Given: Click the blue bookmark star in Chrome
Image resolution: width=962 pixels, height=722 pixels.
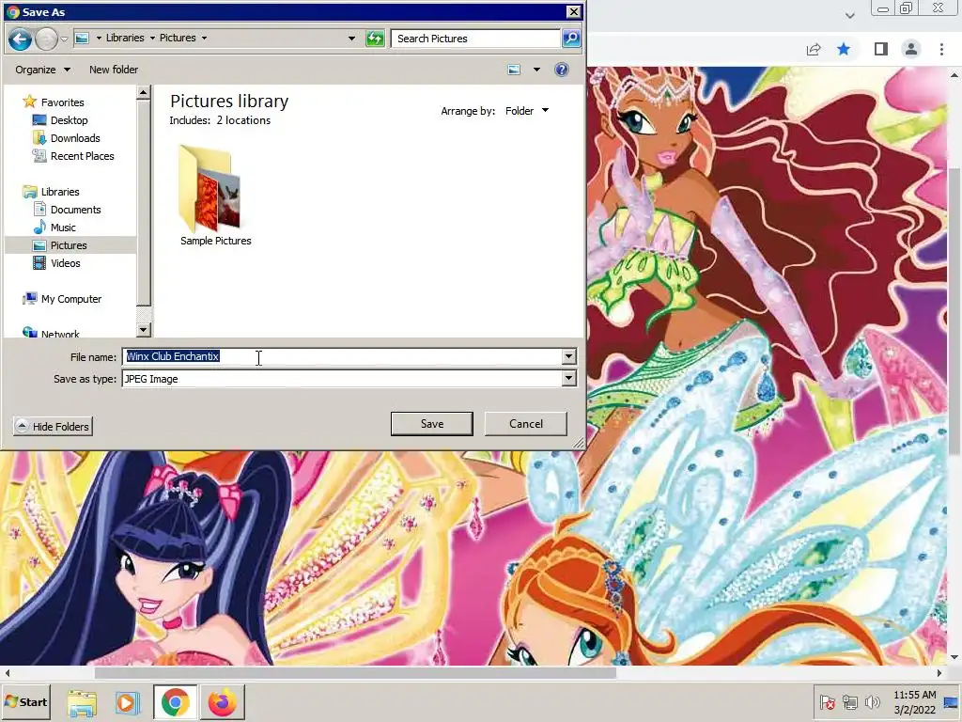Looking at the screenshot, I should pos(845,49).
